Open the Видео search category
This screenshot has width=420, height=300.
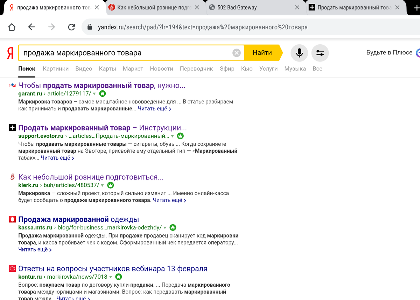[84, 69]
